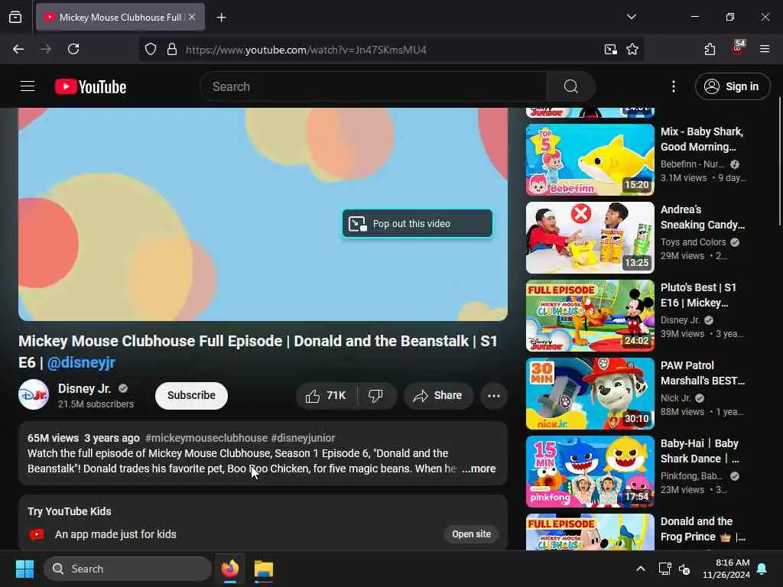Open the tracking protection shield panel

[151, 50]
